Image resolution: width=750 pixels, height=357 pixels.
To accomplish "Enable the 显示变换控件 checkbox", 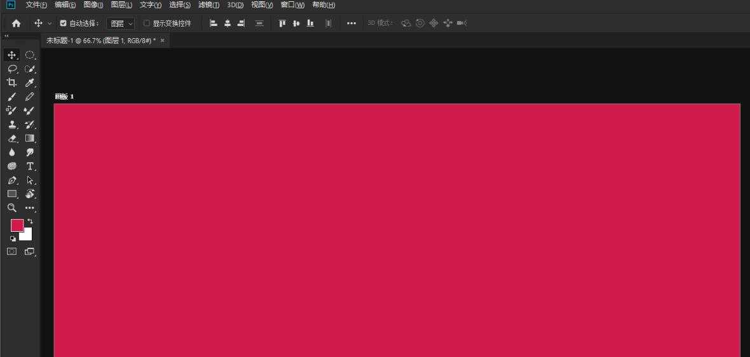I will tap(147, 24).
